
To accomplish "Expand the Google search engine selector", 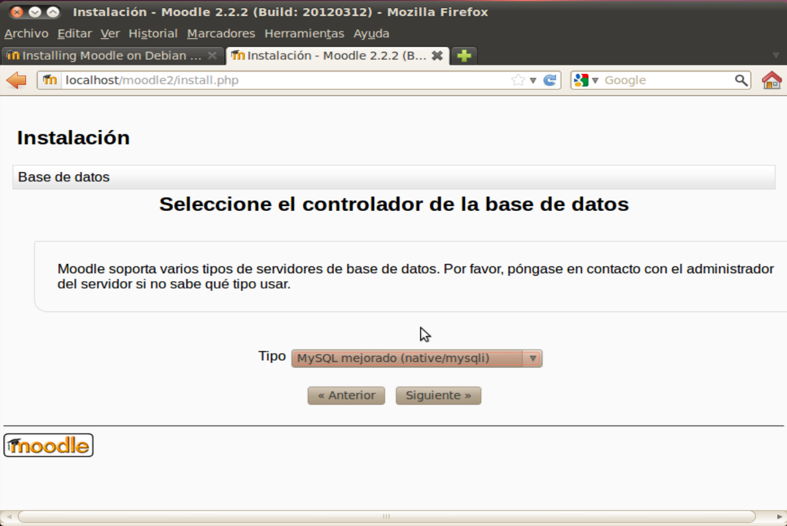I will (586, 80).
